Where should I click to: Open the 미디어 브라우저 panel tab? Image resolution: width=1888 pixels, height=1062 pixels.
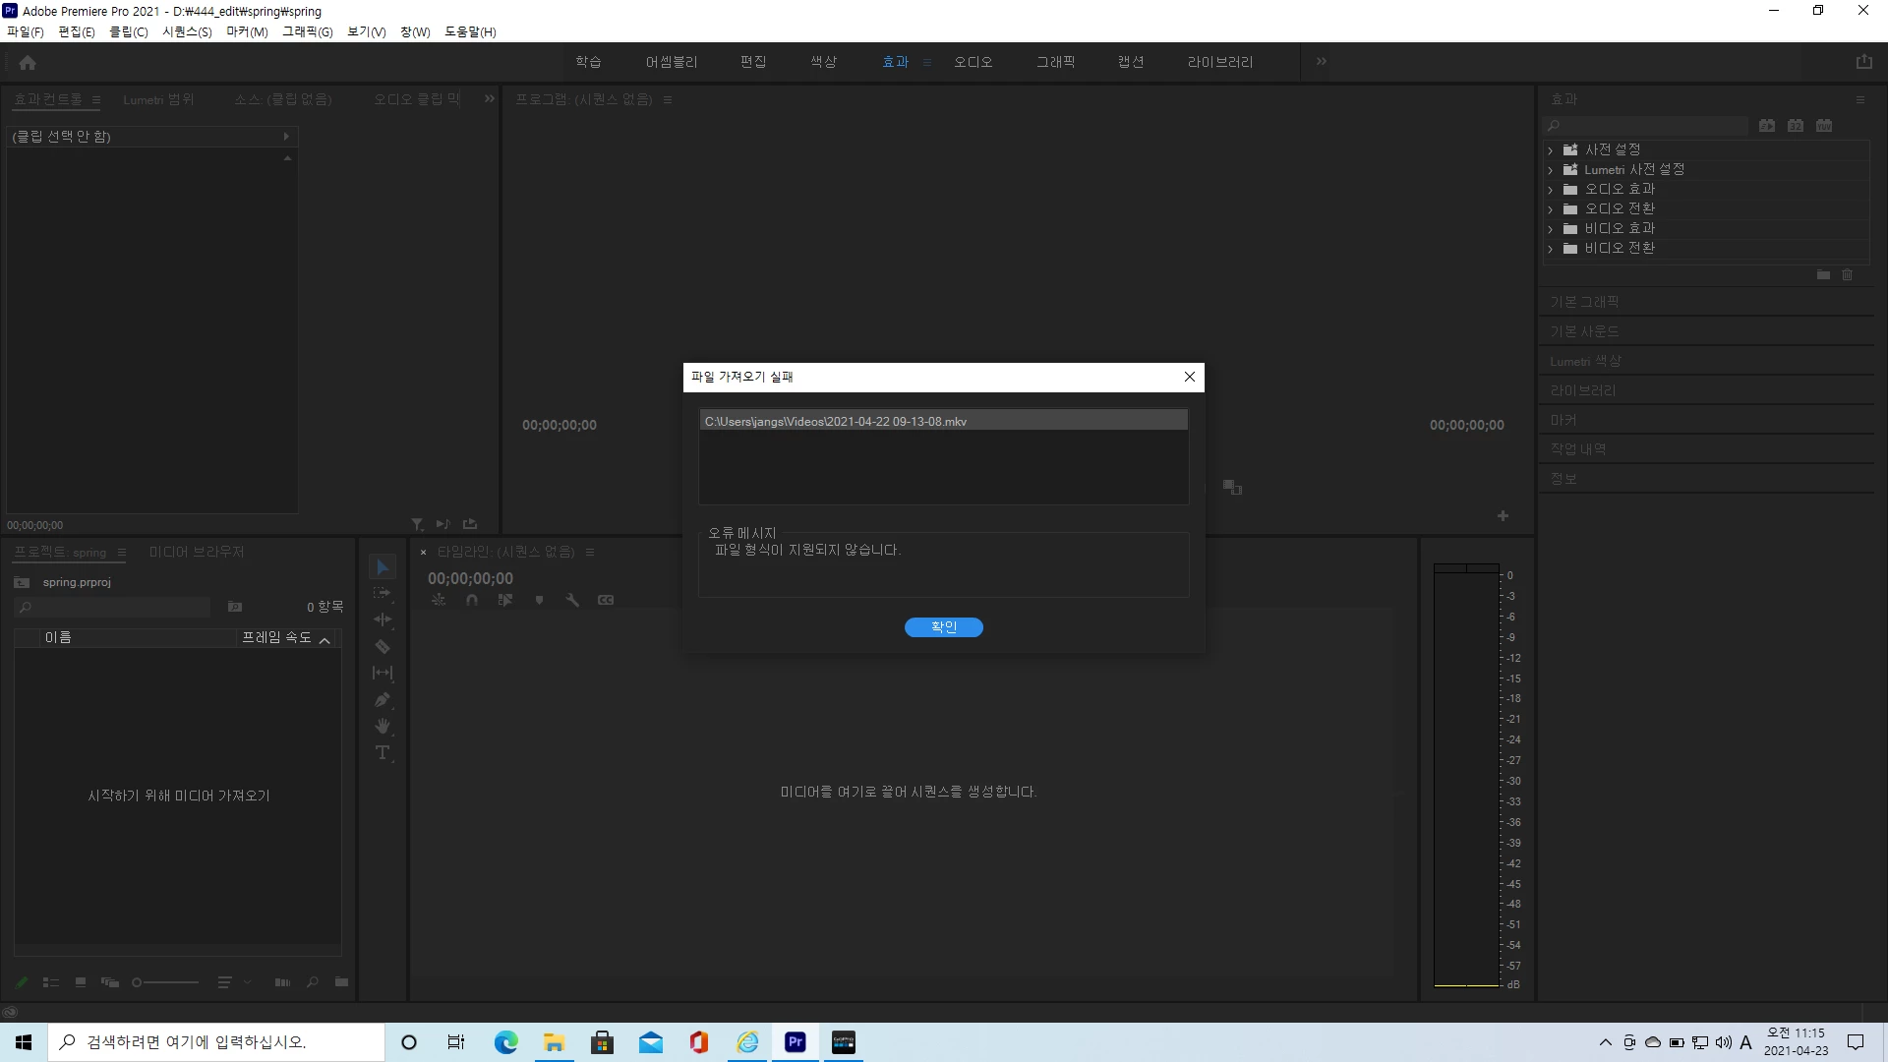tap(197, 552)
